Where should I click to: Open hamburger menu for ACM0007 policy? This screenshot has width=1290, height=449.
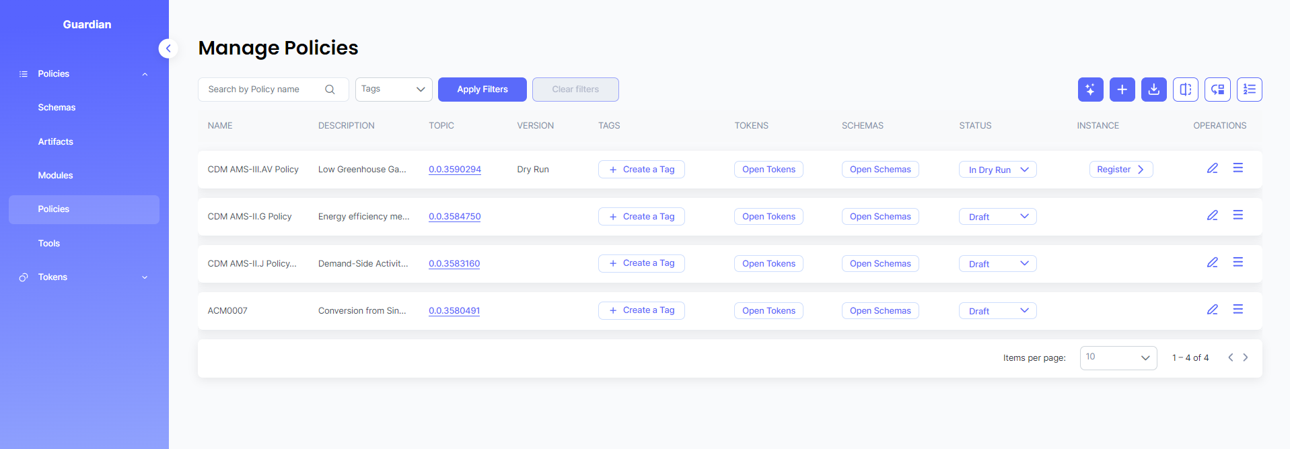point(1238,310)
